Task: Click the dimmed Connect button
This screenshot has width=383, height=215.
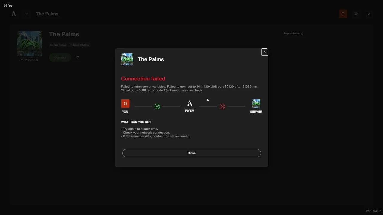Action: click(60, 57)
